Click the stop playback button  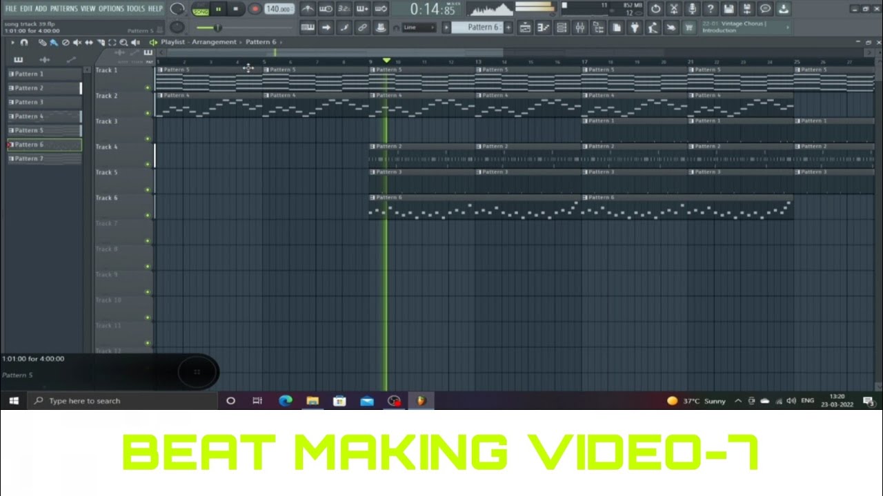236,9
